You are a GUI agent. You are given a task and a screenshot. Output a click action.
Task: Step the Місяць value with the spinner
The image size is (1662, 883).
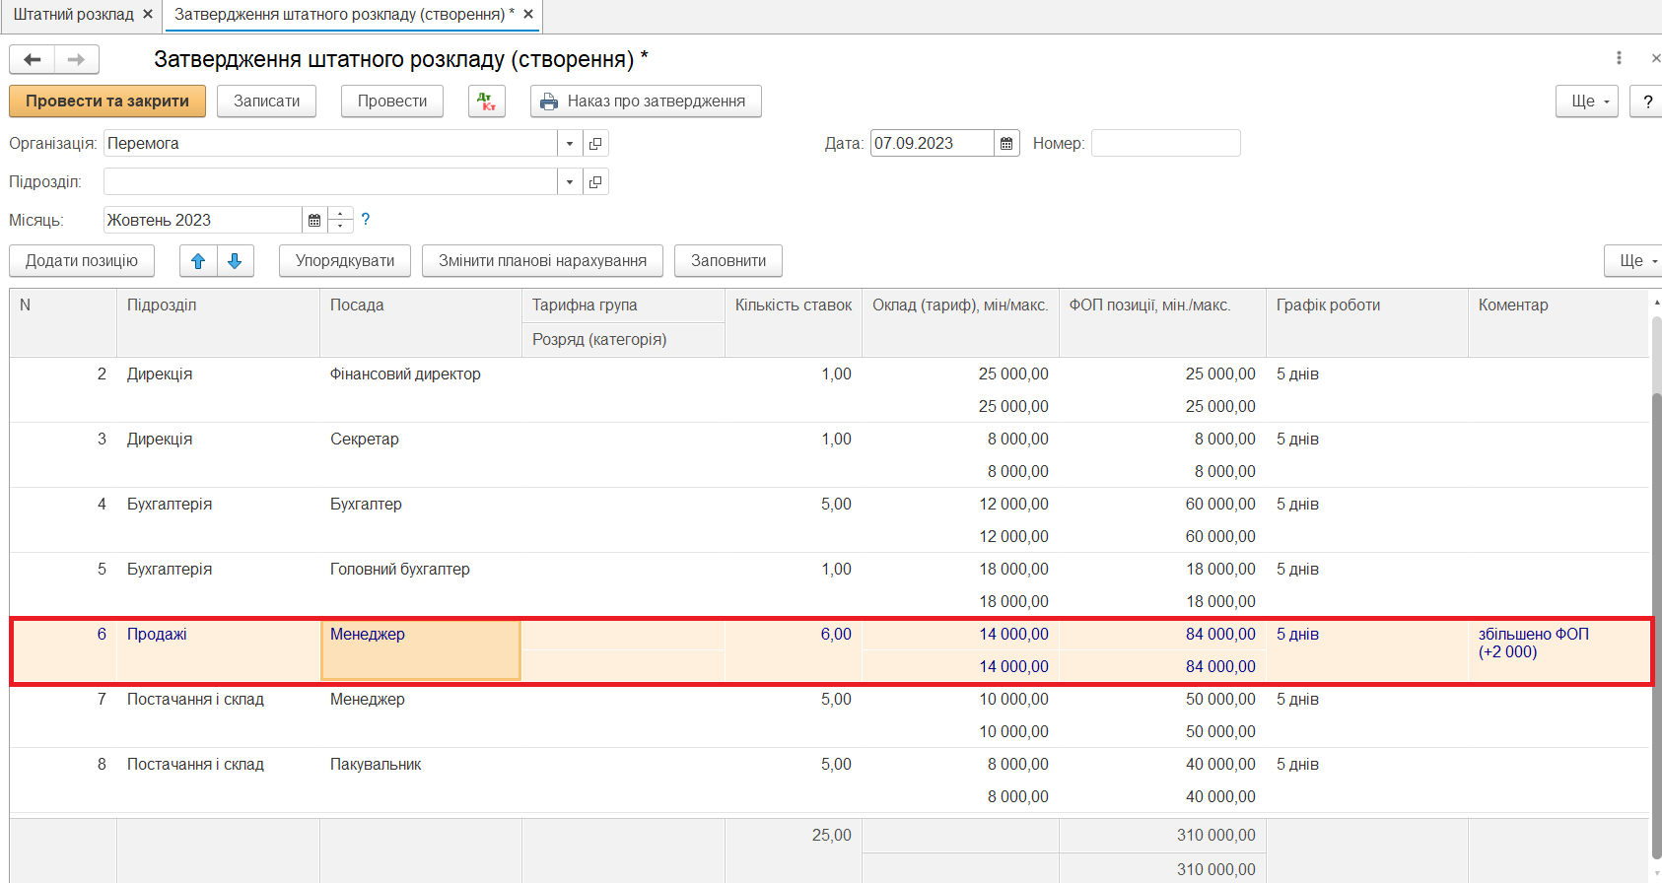[x=340, y=221]
